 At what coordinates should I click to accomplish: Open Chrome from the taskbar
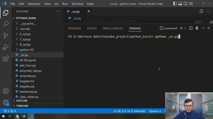[17, 116]
